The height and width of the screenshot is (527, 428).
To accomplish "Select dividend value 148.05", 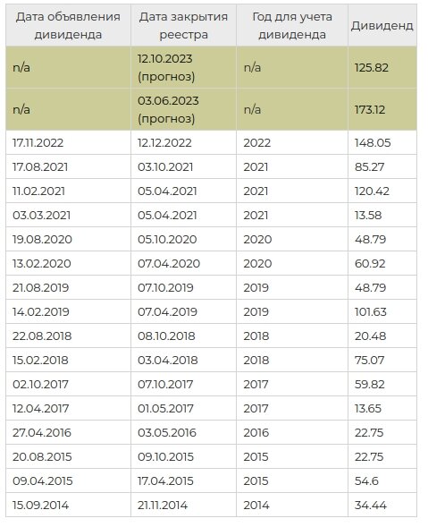I will pos(373,143).
